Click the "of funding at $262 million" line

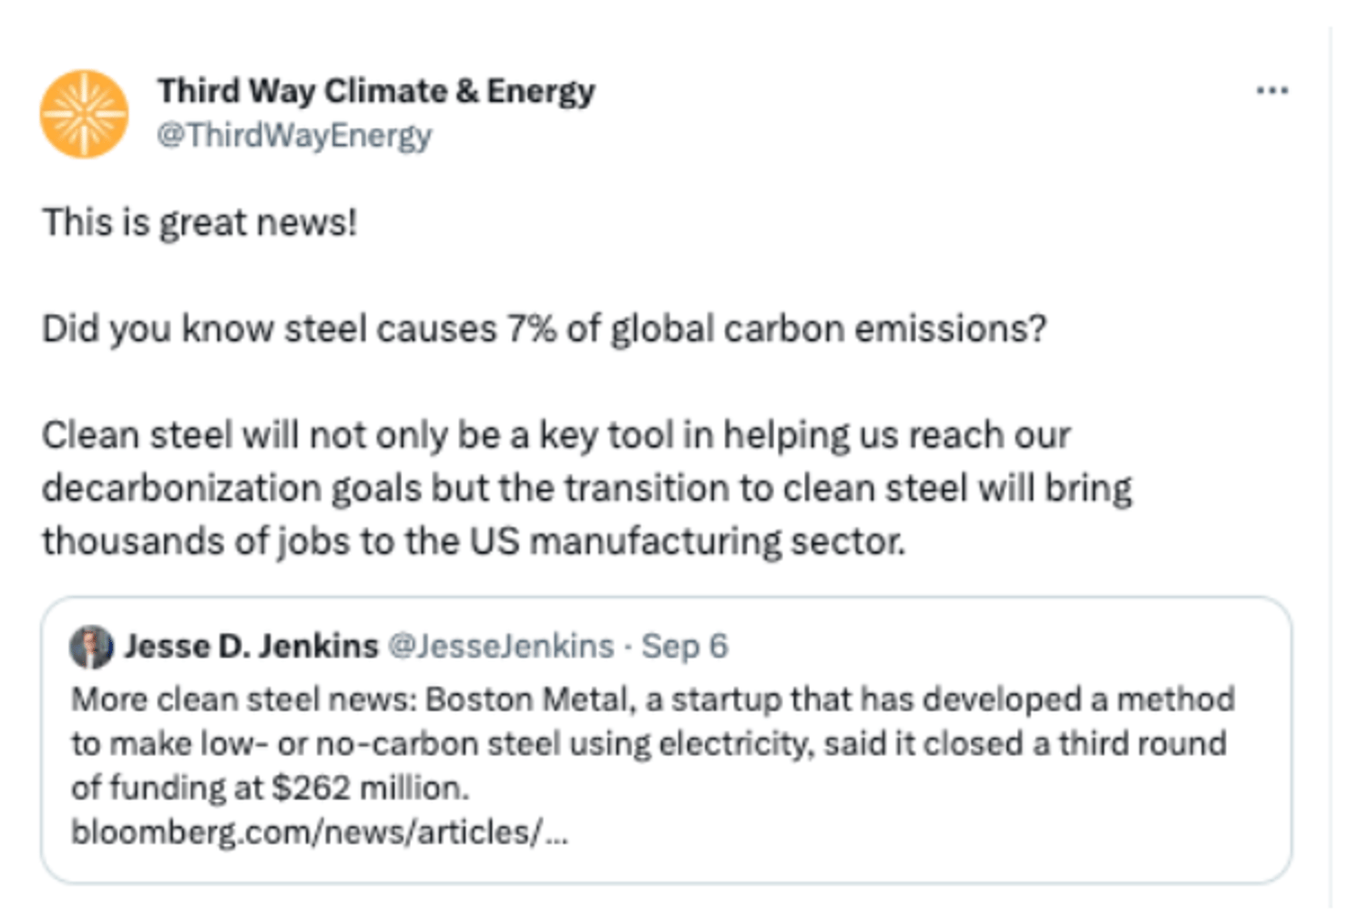point(270,788)
